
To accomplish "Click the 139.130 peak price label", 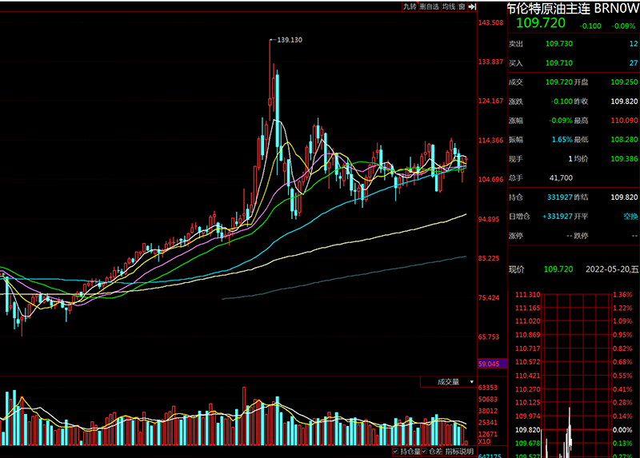I will (289, 39).
